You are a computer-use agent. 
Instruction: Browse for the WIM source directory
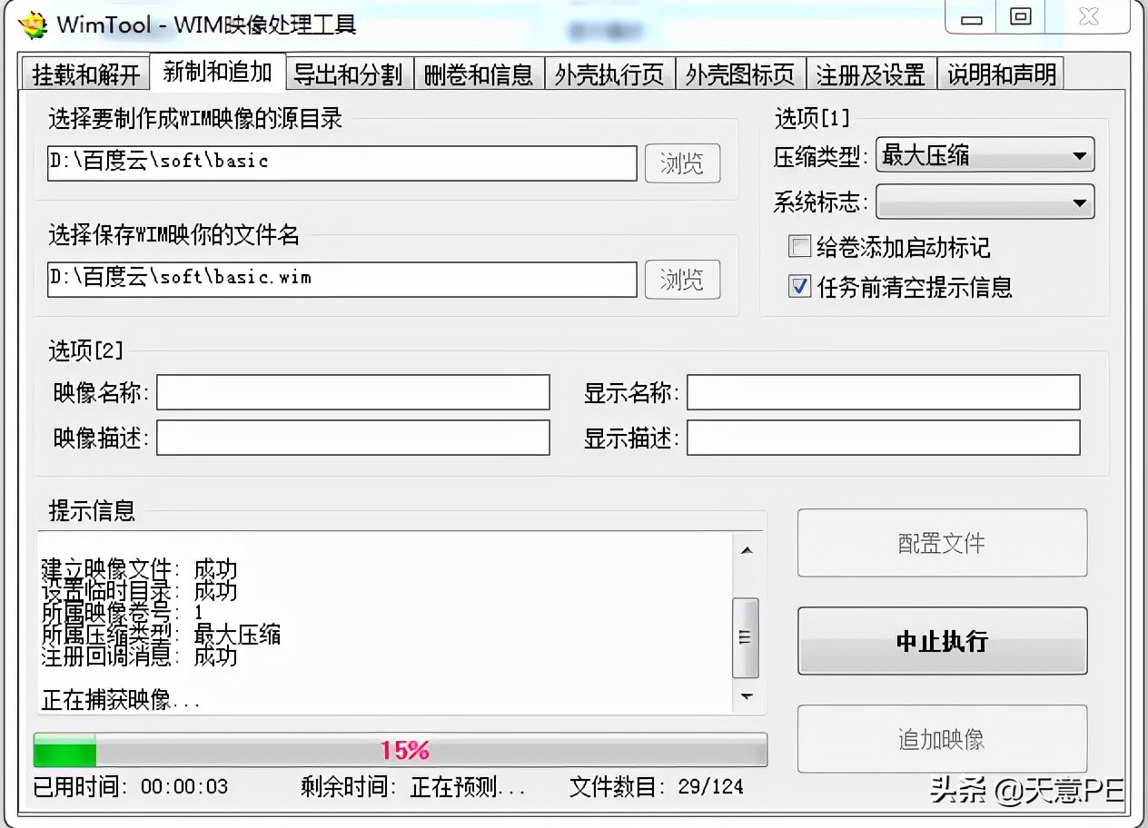click(x=682, y=163)
